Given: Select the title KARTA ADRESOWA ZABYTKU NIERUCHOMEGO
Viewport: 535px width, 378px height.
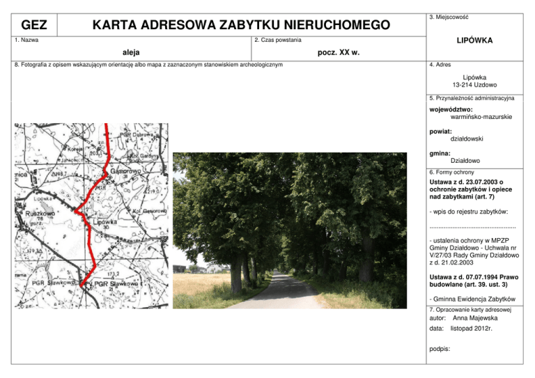Looking at the screenshot, I should [241, 26].
